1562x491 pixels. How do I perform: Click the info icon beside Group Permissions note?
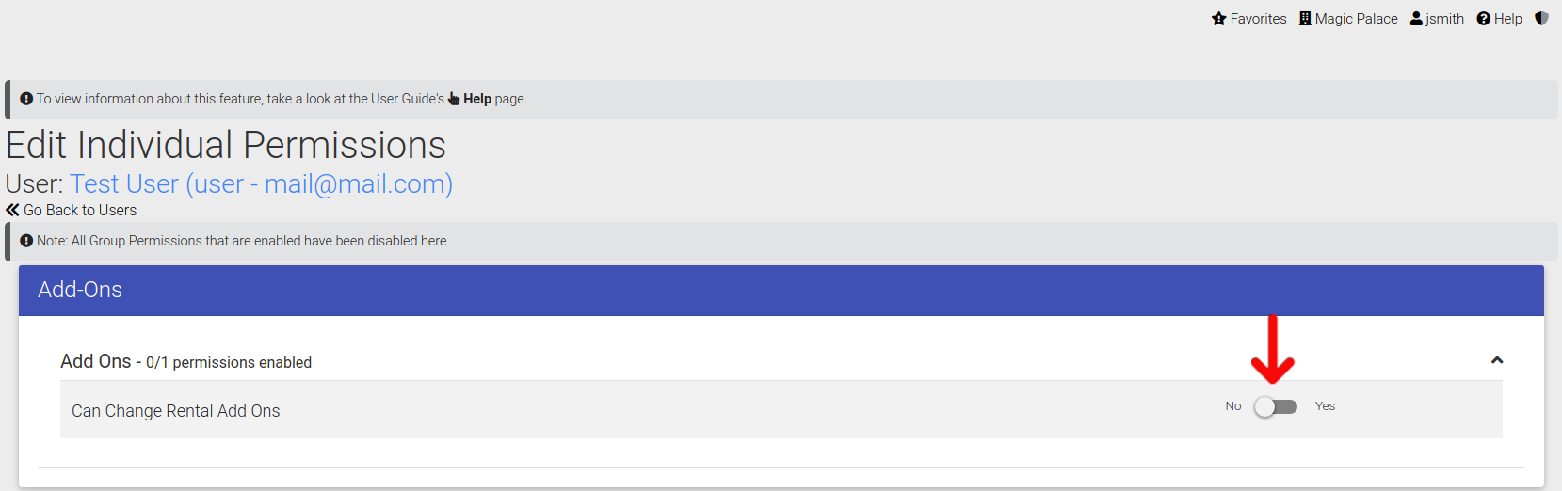[x=26, y=241]
